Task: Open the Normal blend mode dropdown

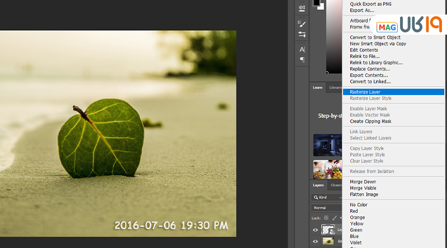Action: 327,208
